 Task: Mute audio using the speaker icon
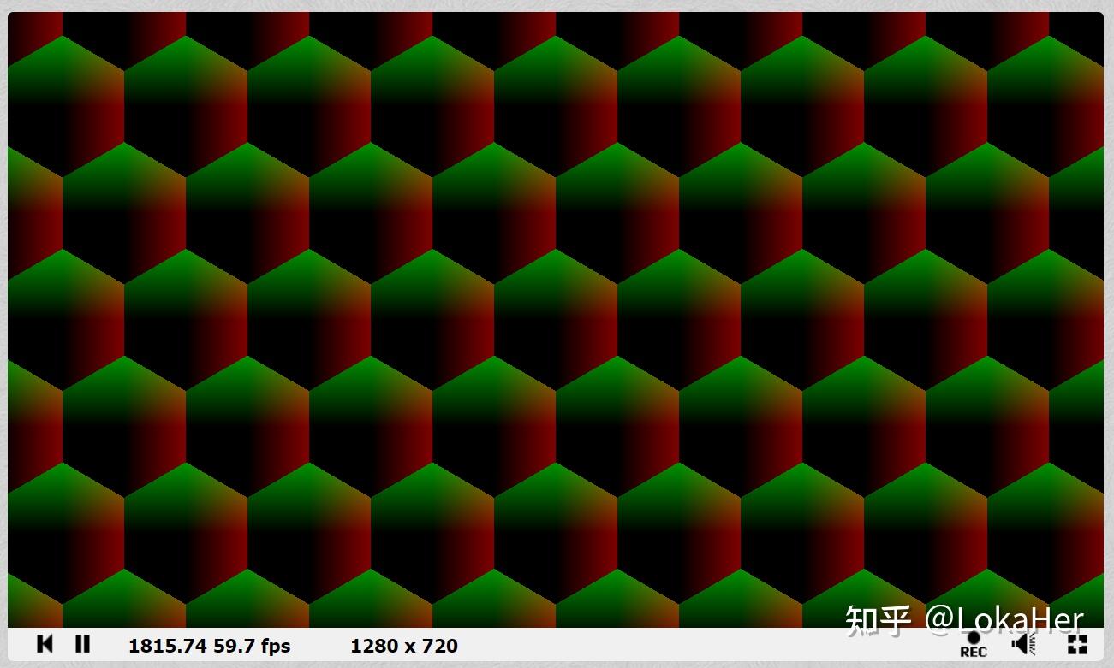(x=1022, y=643)
